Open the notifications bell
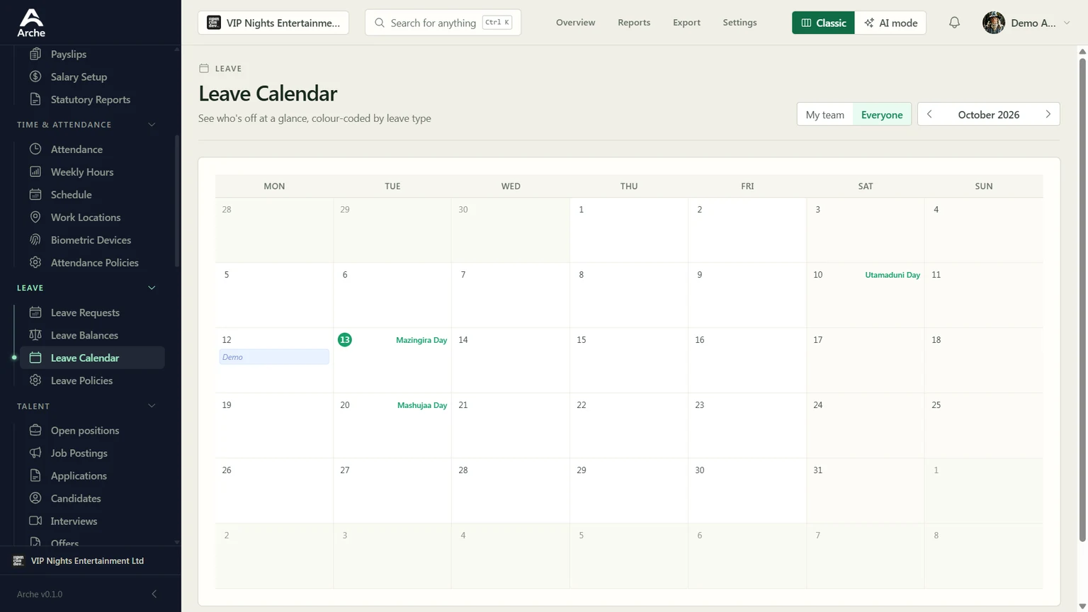1088x612 pixels. [954, 23]
